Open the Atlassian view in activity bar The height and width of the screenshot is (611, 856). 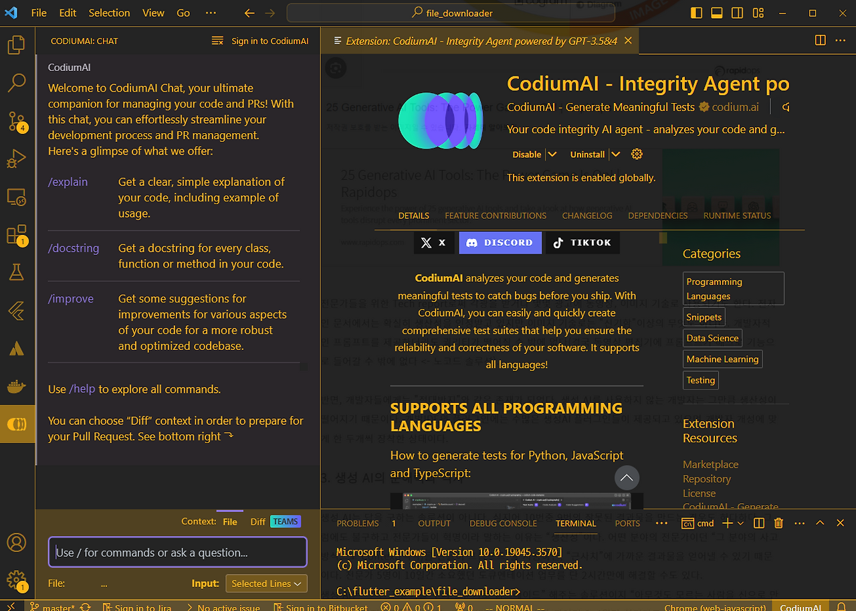point(17,348)
